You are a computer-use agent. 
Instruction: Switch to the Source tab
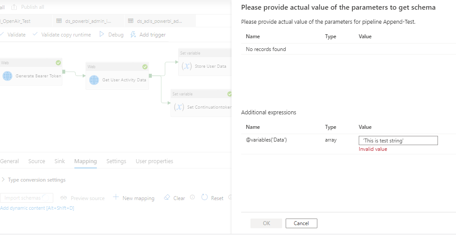[37, 161]
